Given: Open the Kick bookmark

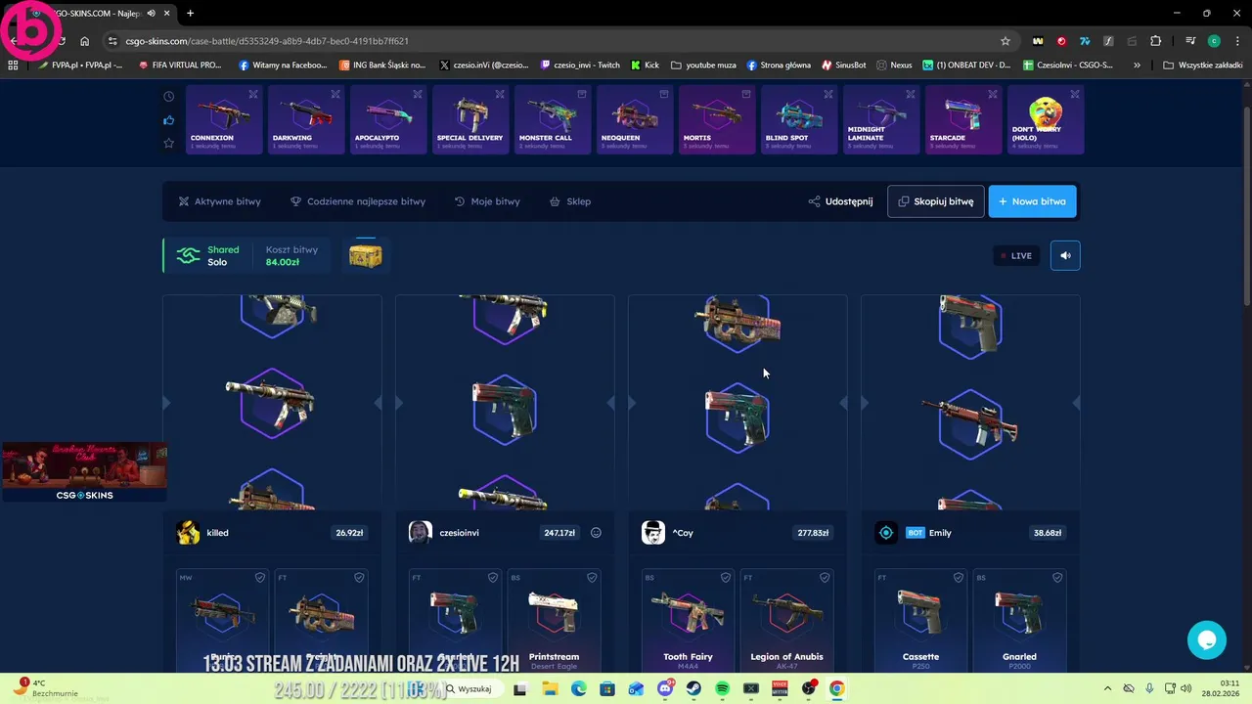Looking at the screenshot, I should pos(646,65).
